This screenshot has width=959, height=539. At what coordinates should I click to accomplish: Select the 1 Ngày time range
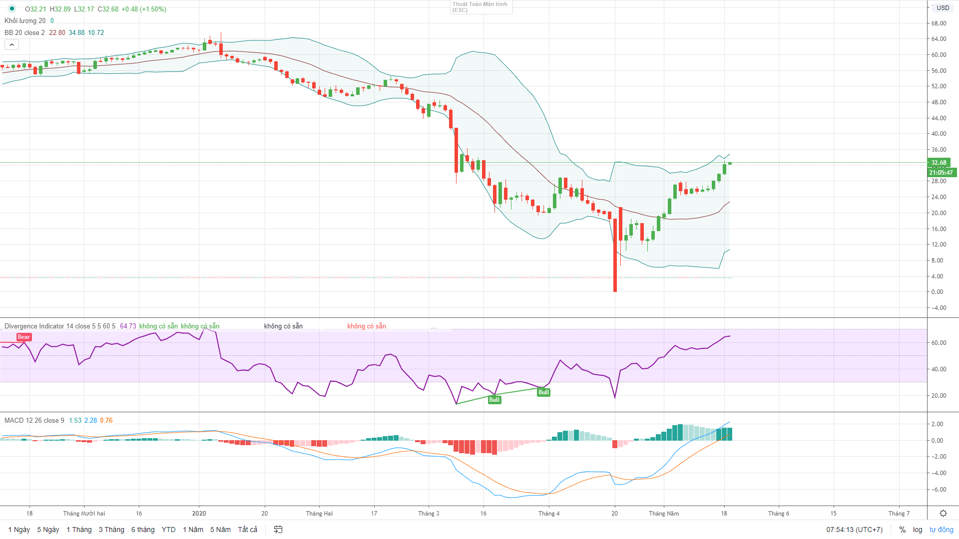[19, 530]
